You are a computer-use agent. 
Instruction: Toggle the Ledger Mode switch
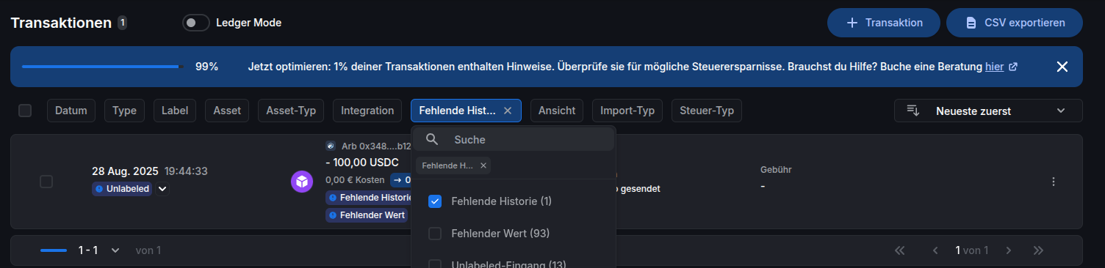click(196, 23)
